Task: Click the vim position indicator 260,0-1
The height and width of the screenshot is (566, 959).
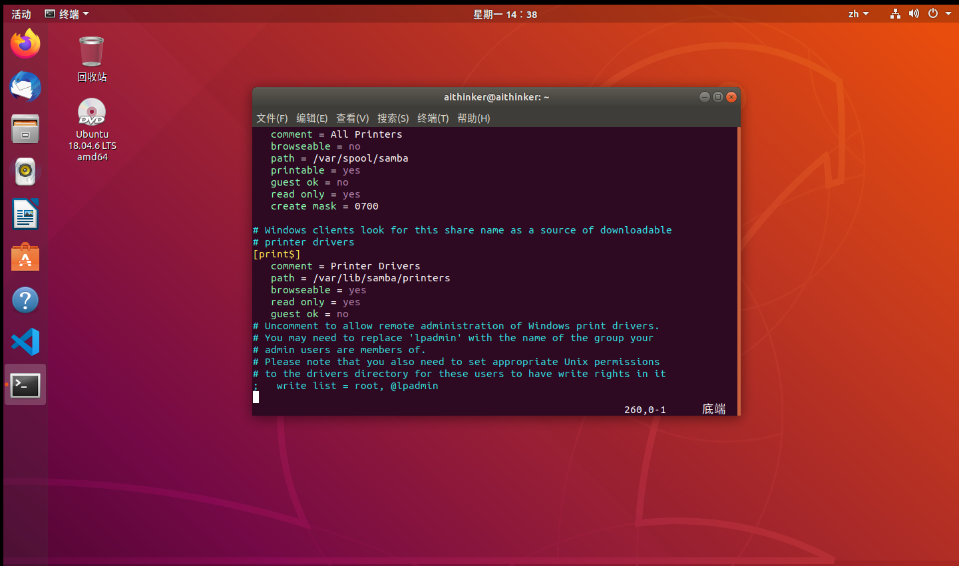Action: coord(645,410)
